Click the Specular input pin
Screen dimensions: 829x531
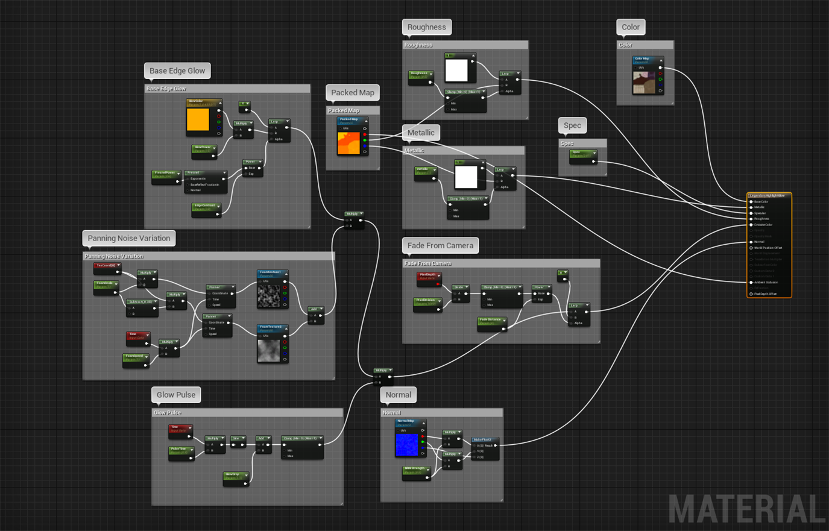(x=751, y=213)
